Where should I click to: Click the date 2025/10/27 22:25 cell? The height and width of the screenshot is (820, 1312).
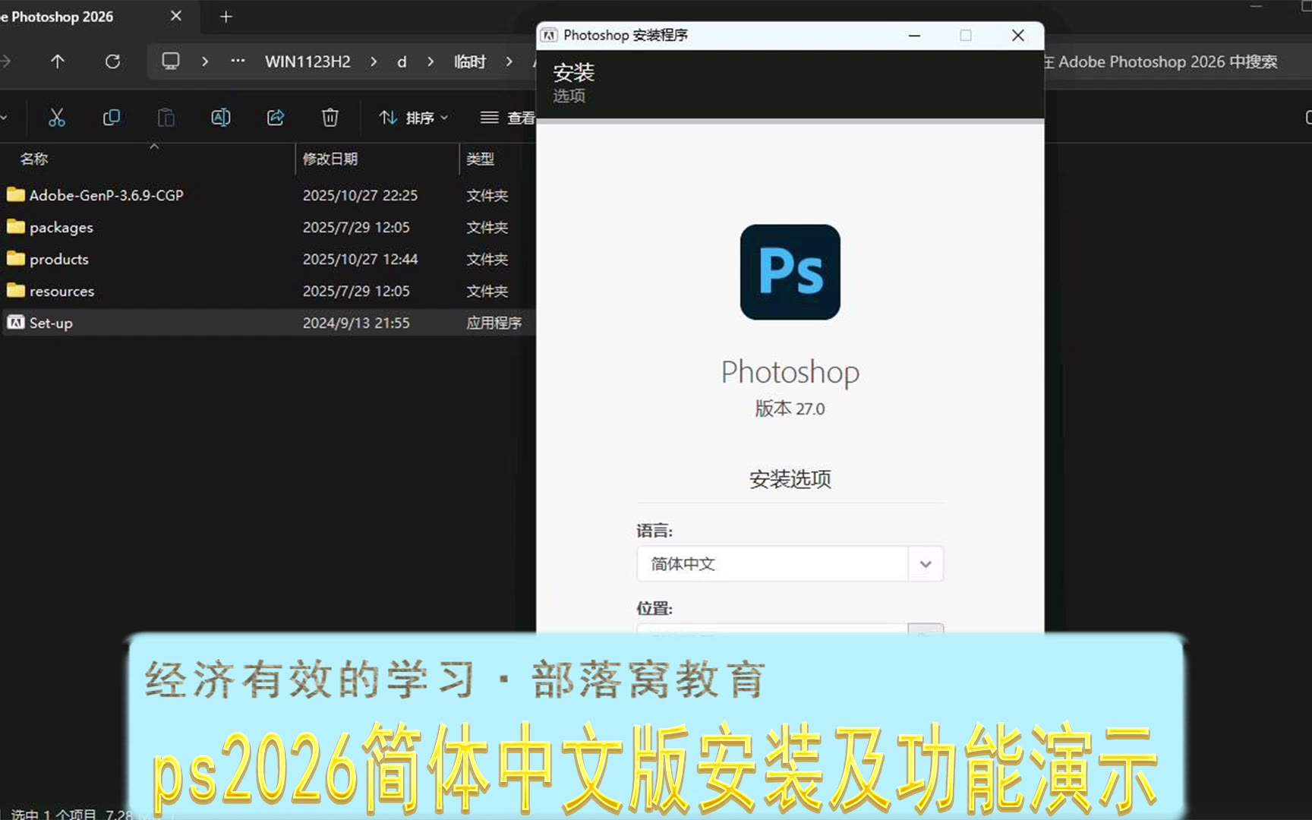(360, 195)
